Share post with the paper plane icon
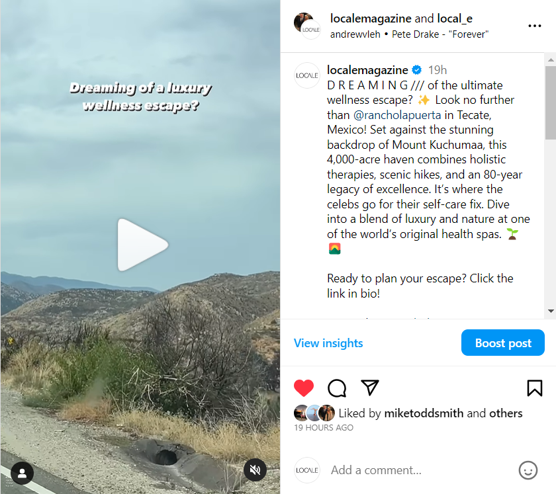 tap(370, 388)
